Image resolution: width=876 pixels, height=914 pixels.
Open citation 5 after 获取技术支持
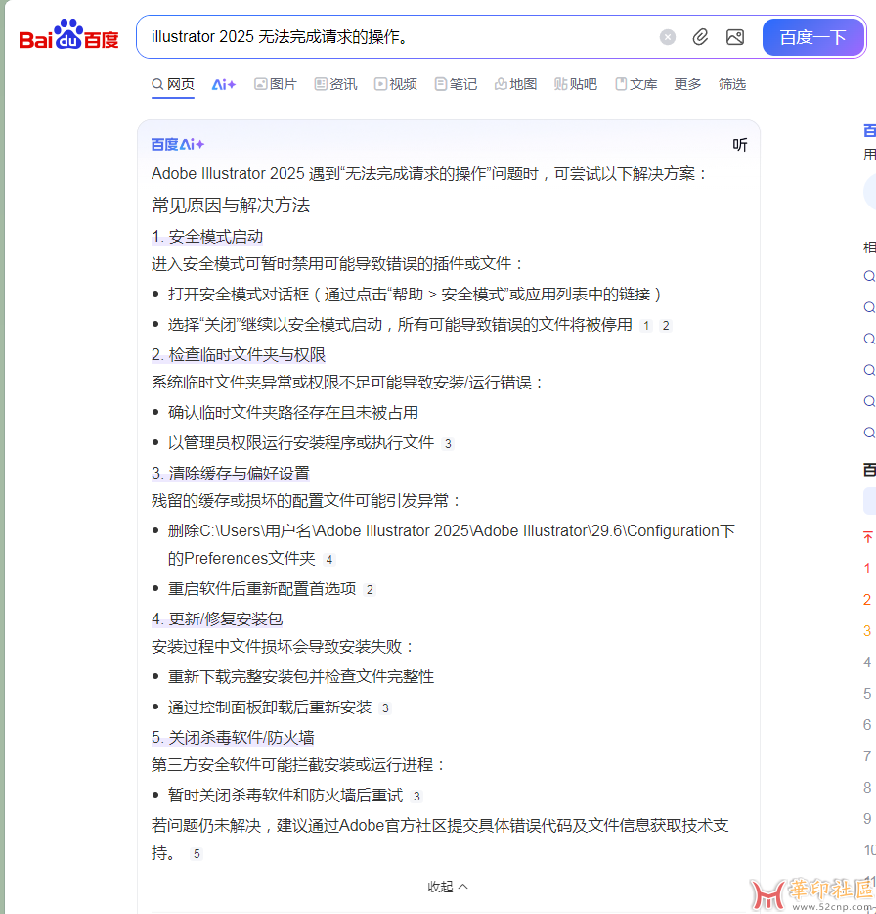tap(197, 854)
